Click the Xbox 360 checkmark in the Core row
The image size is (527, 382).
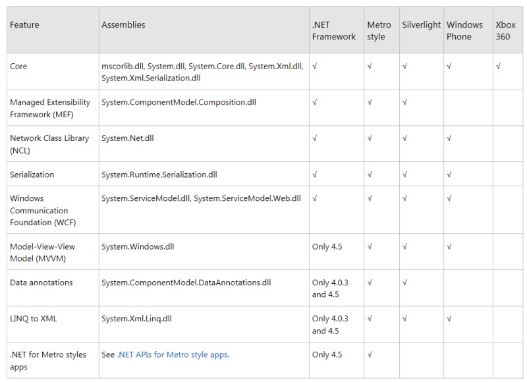tap(498, 66)
